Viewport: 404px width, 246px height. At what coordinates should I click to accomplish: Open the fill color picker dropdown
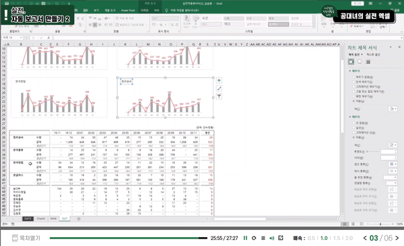(x=393, y=109)
